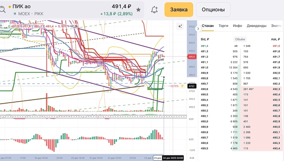Click best ask price 491,5
Screen dimensions: 284x161
coord(276,46)
